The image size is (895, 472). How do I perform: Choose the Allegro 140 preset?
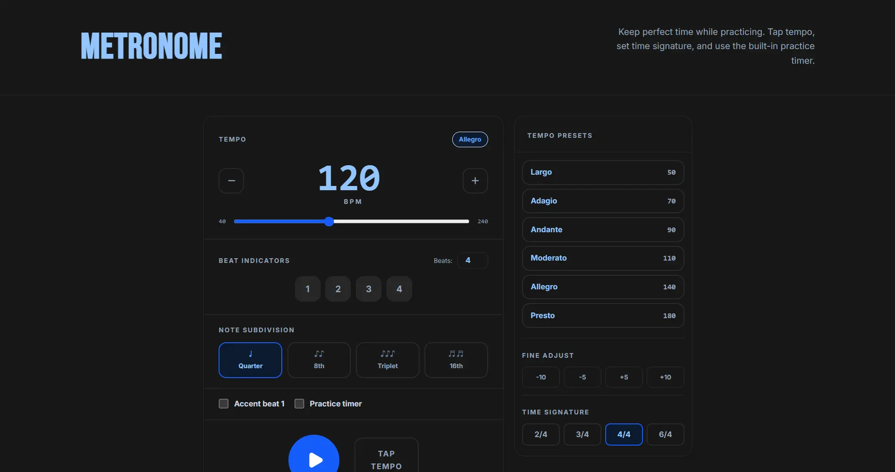coord(603,287)
